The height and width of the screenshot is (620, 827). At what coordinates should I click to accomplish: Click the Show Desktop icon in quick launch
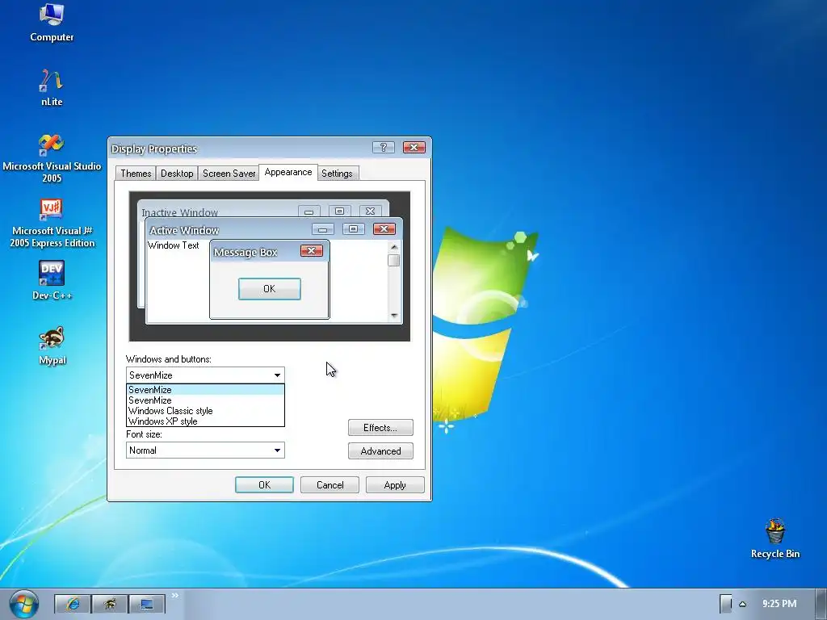[x=147, y=604]
